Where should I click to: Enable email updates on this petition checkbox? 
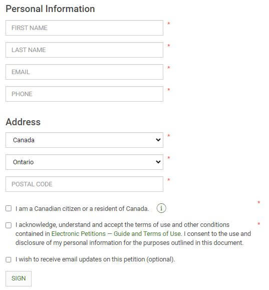point(9,259)
